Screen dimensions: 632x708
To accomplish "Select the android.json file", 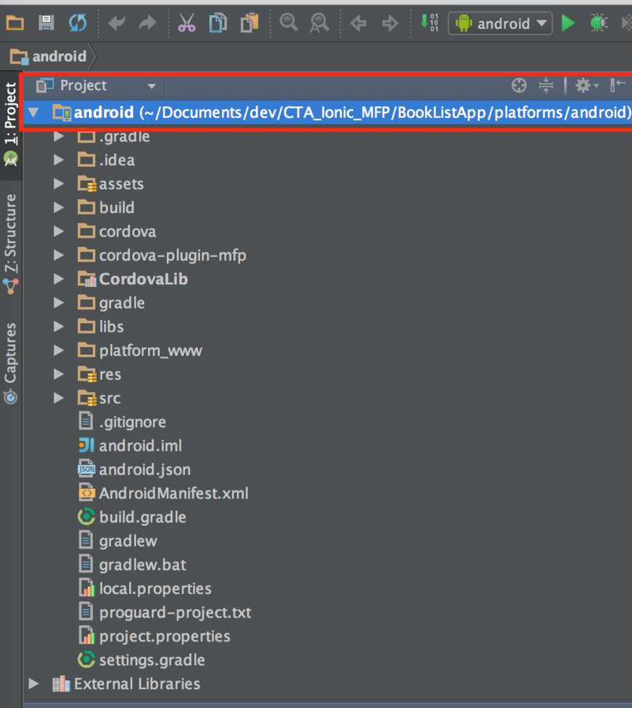I will pyautogui.click(x=145, y=470).
